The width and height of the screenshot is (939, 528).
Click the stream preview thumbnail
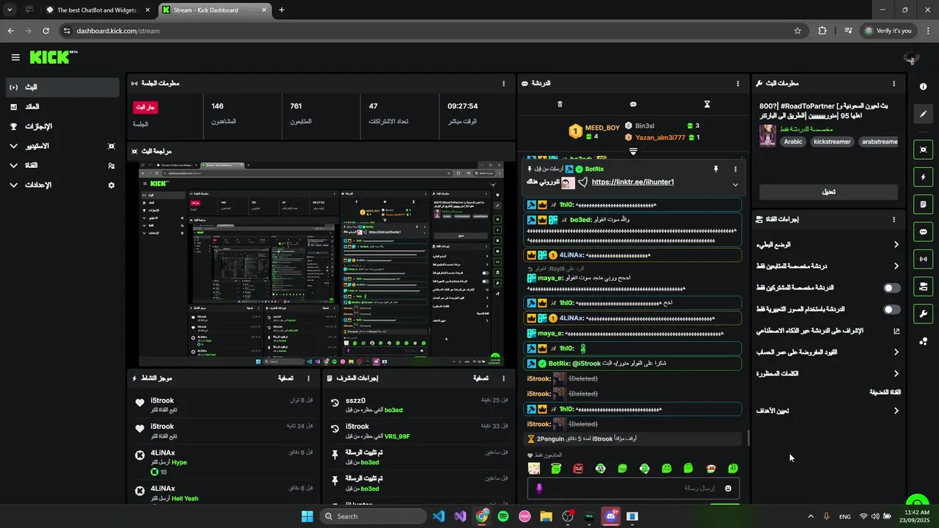tap(321, 264)
